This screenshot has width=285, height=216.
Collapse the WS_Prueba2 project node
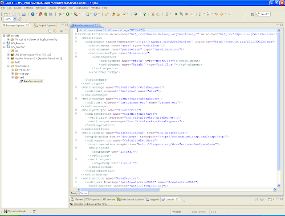[x=4, y=47]
